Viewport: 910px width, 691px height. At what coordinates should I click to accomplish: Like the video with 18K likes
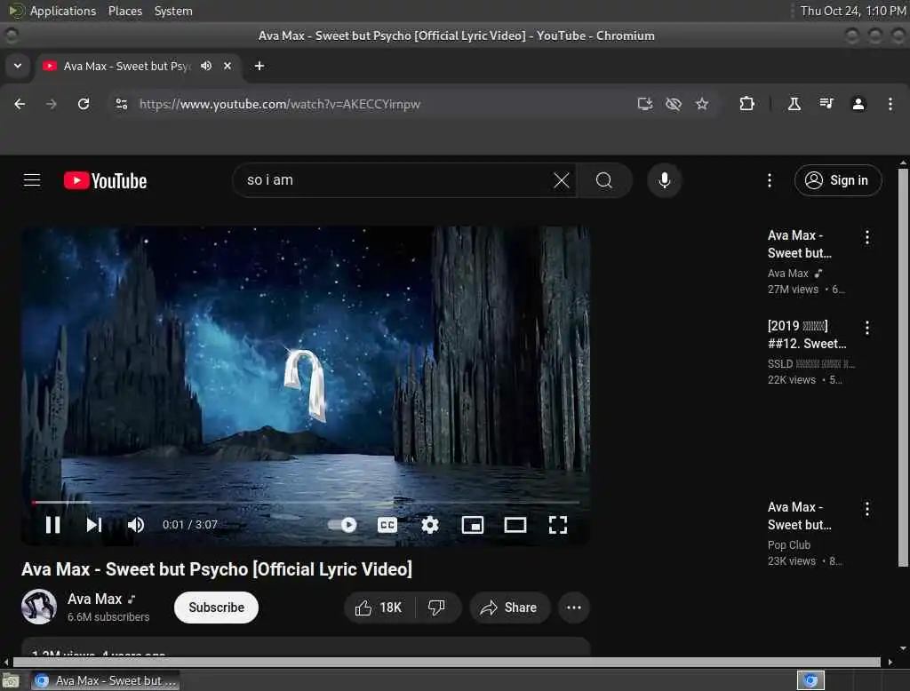[x=379, y=608]
